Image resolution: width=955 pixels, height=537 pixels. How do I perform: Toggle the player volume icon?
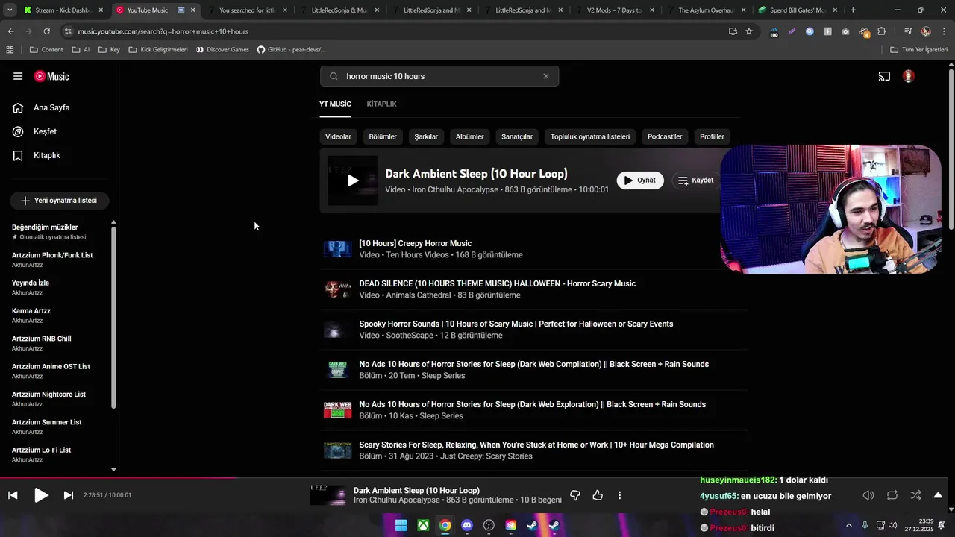(868, 495)
